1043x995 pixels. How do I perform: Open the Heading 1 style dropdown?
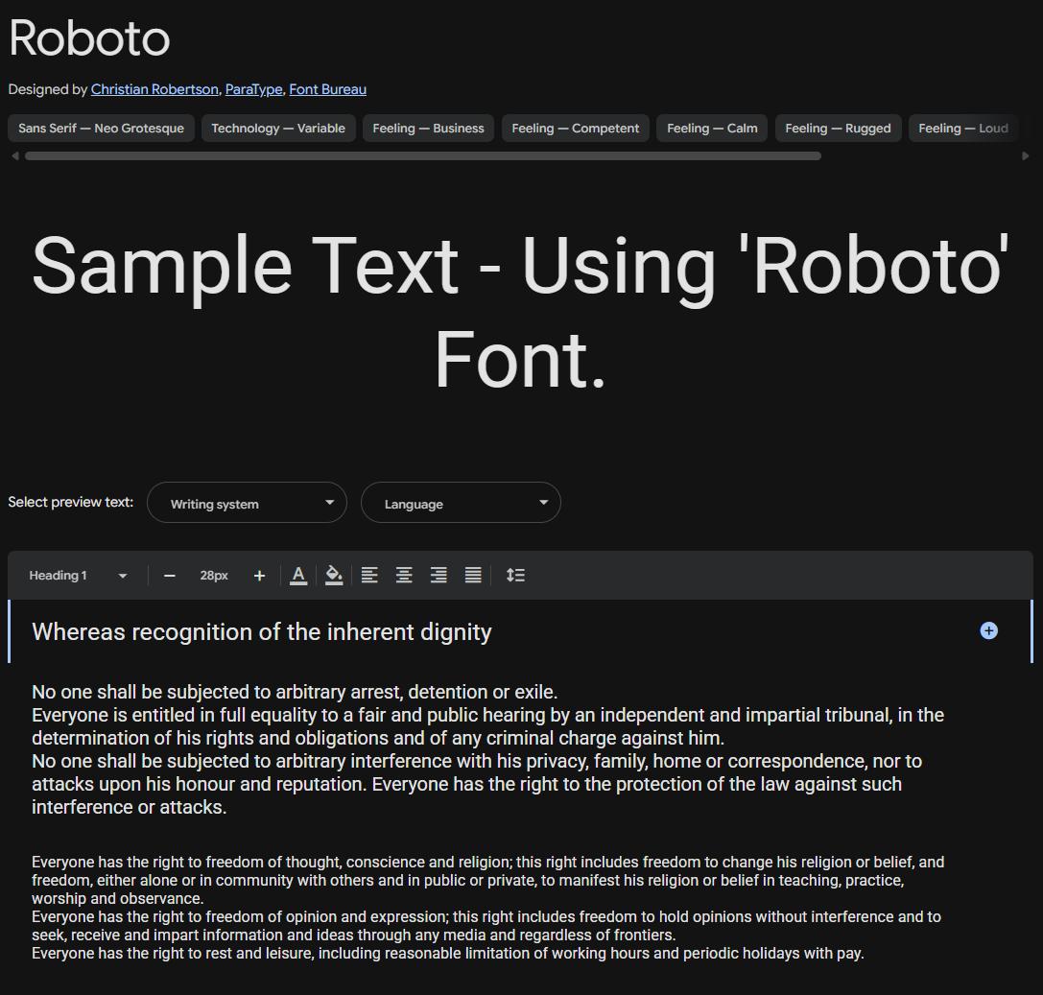(78, 576)
